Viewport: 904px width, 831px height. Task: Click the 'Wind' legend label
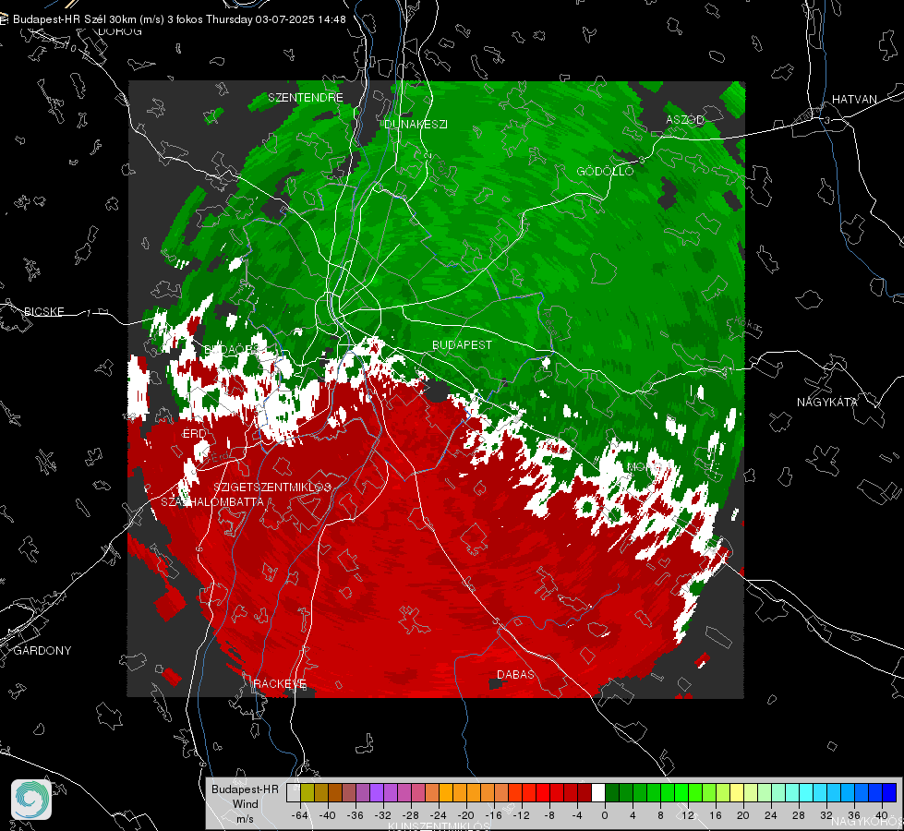[245, 804]
